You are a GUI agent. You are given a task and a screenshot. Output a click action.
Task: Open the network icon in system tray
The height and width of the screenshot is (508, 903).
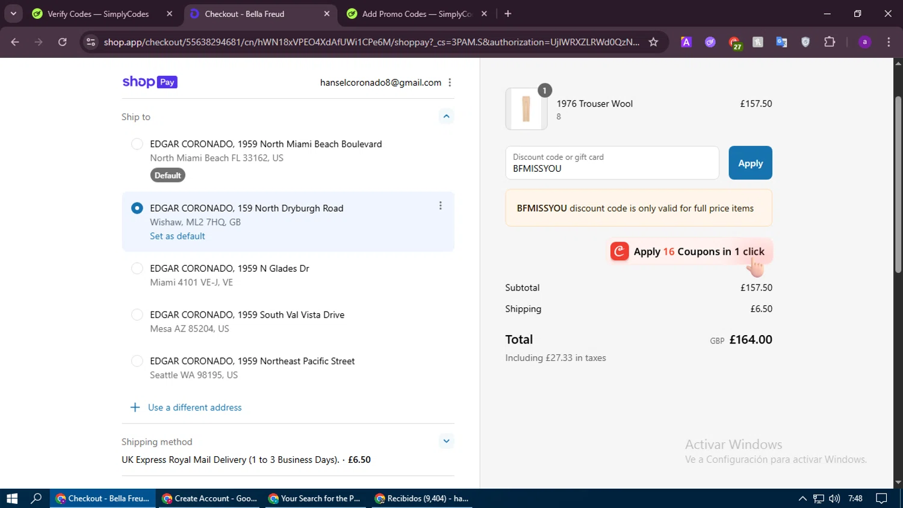(x=819, y=498)
